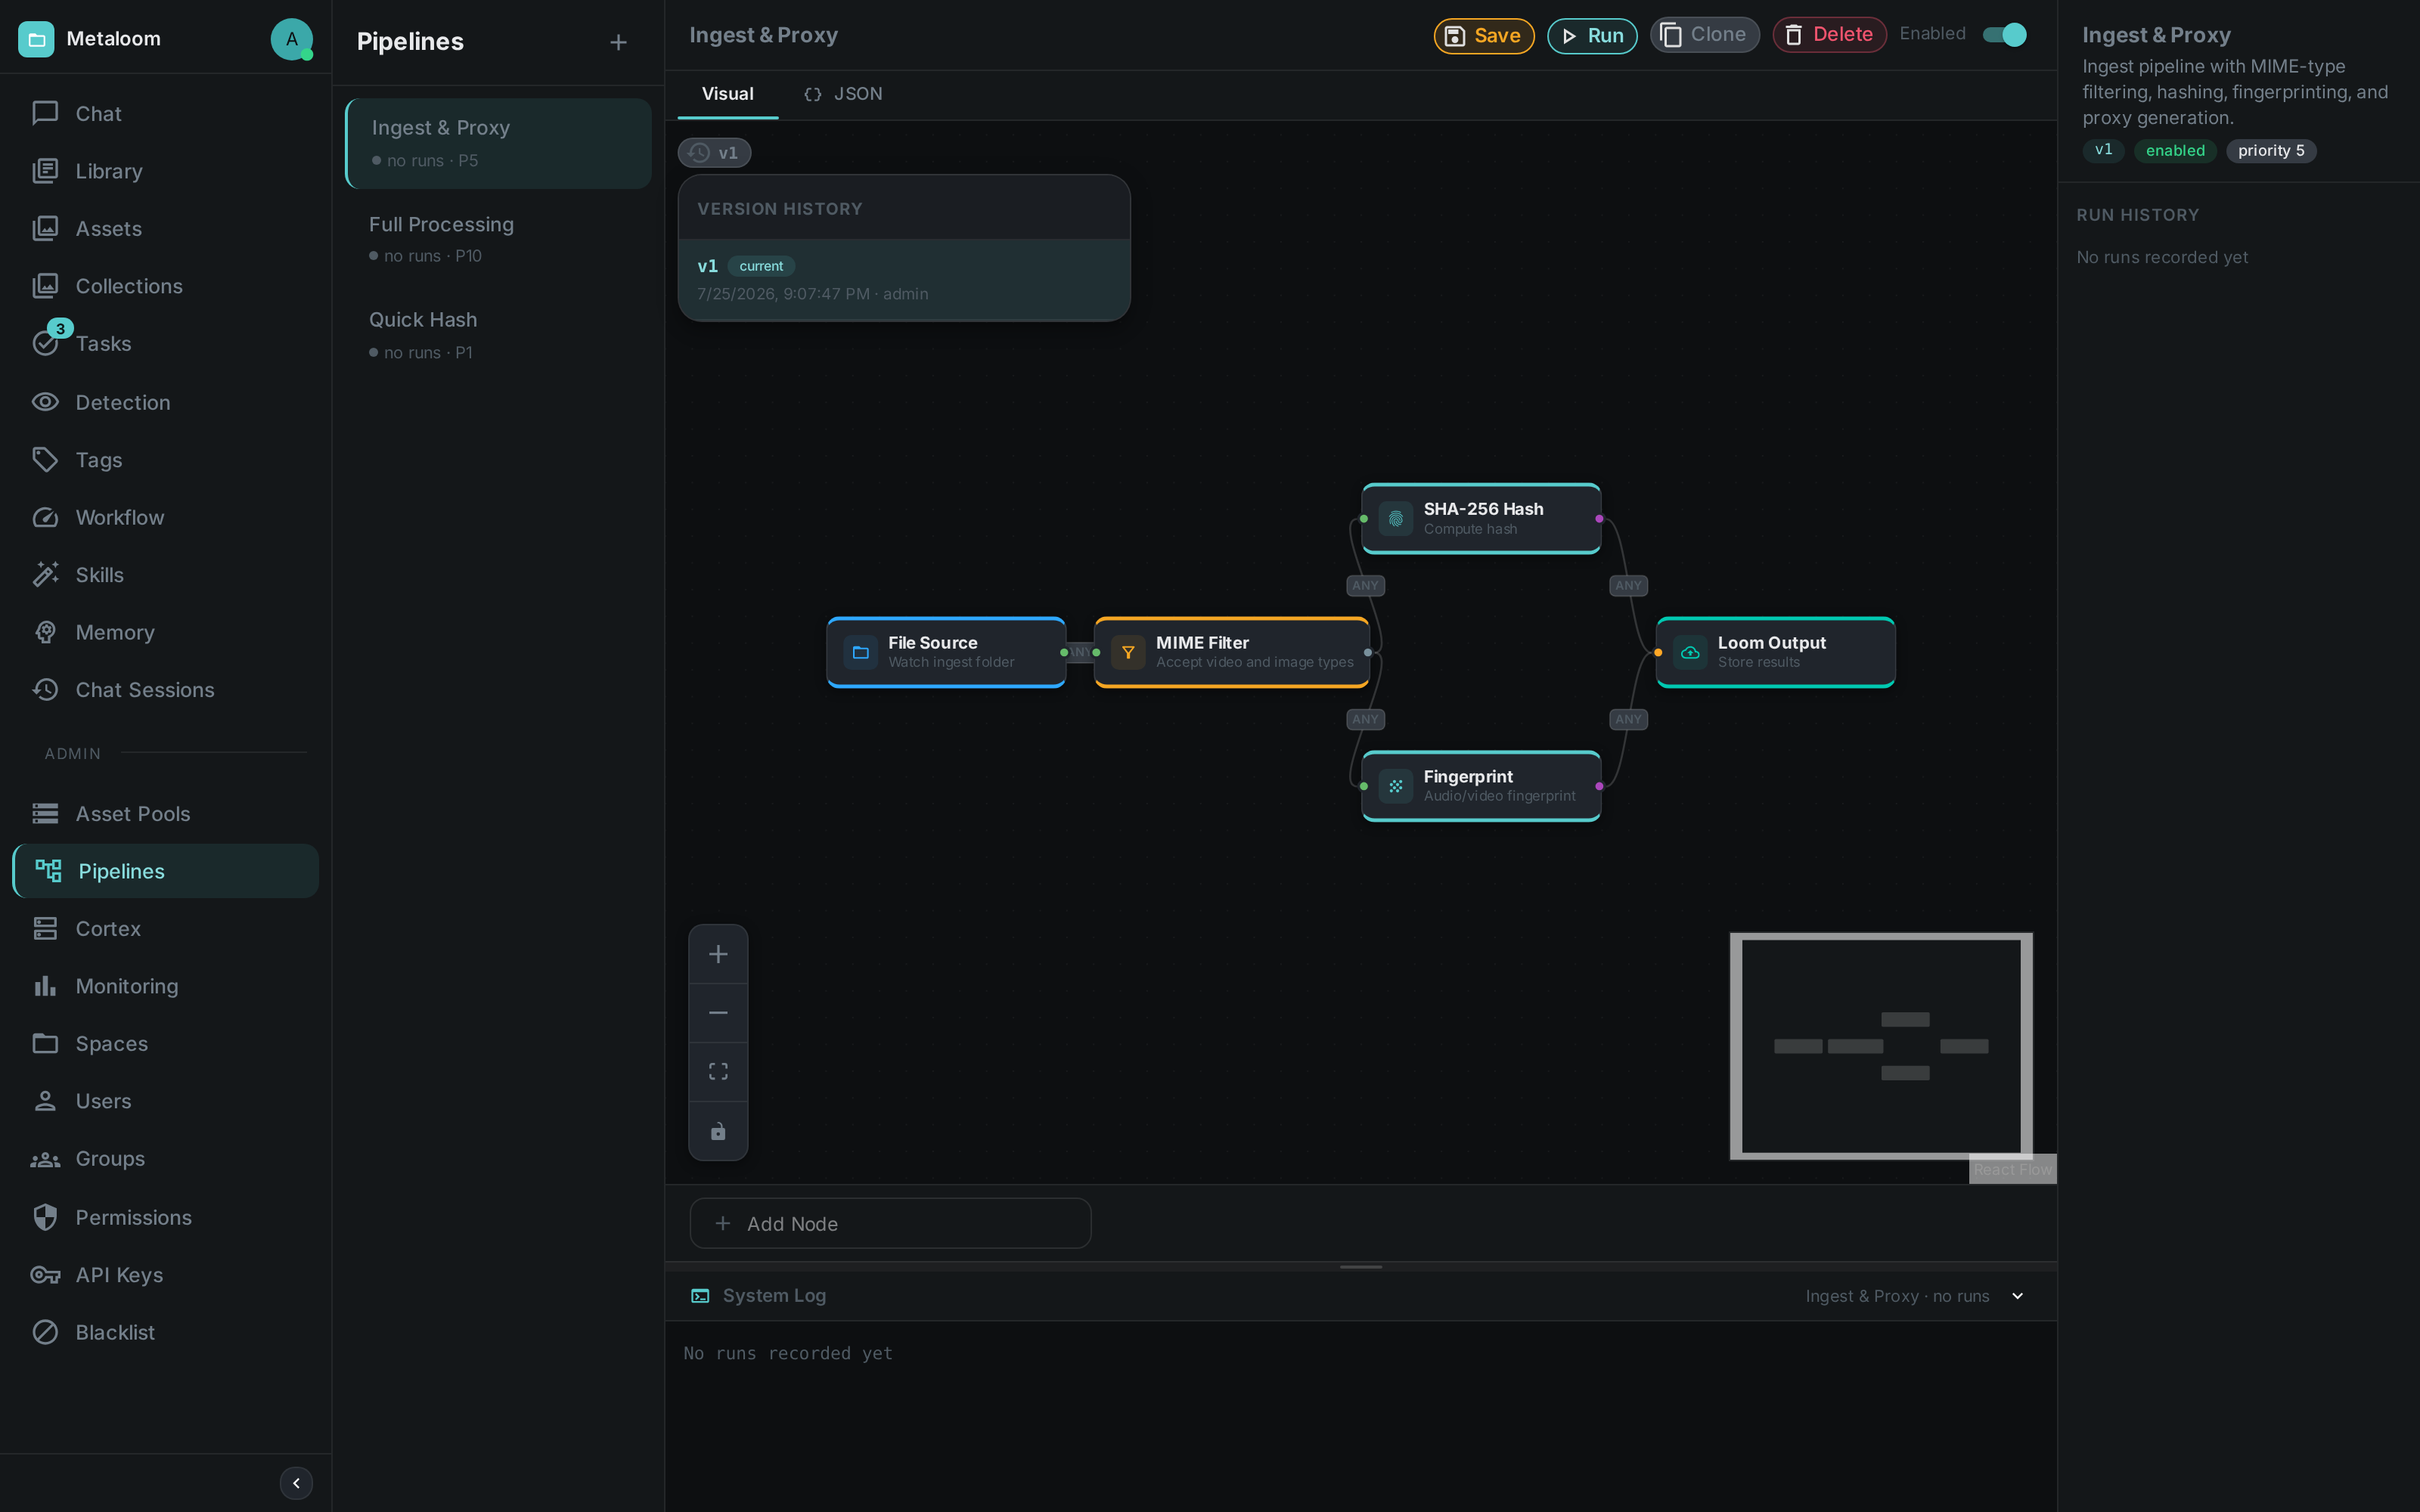Viewport: 2420px width, 1512px height.
Task: Open Asset Pools in the admin menu
Action: click(165, 814)
